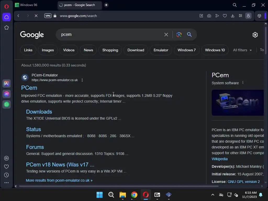View site security lock information
This screenshot has width=268, height=201.
(55, 16)
